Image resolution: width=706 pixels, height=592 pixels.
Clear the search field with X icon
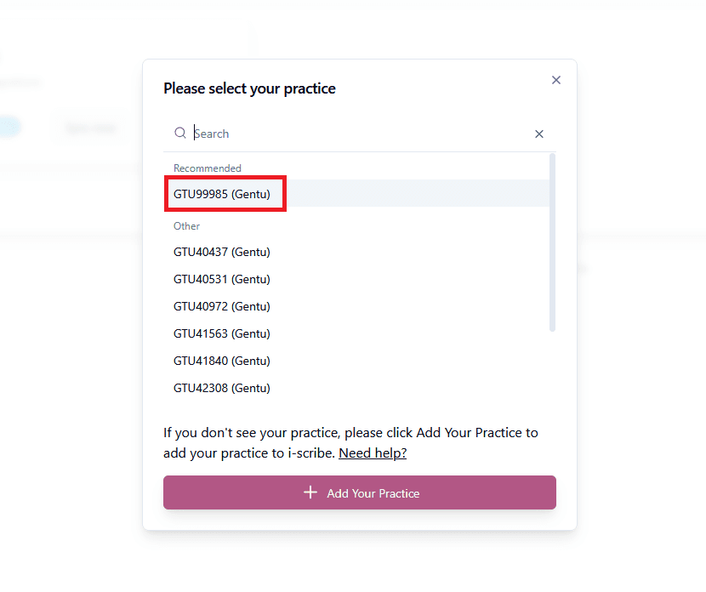pos(539,134)
